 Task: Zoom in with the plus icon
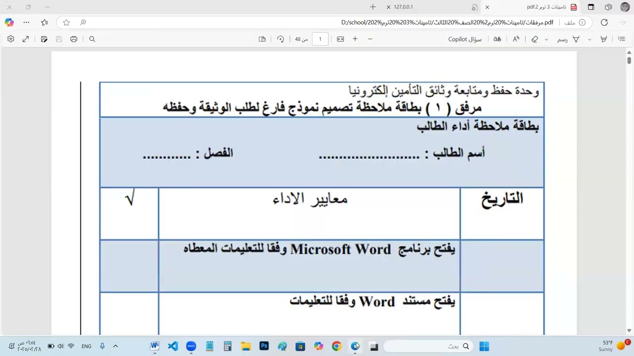355,39
